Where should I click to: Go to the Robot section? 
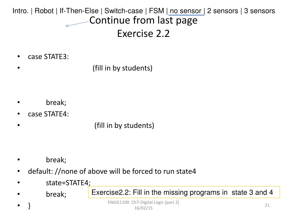point(44,11)
